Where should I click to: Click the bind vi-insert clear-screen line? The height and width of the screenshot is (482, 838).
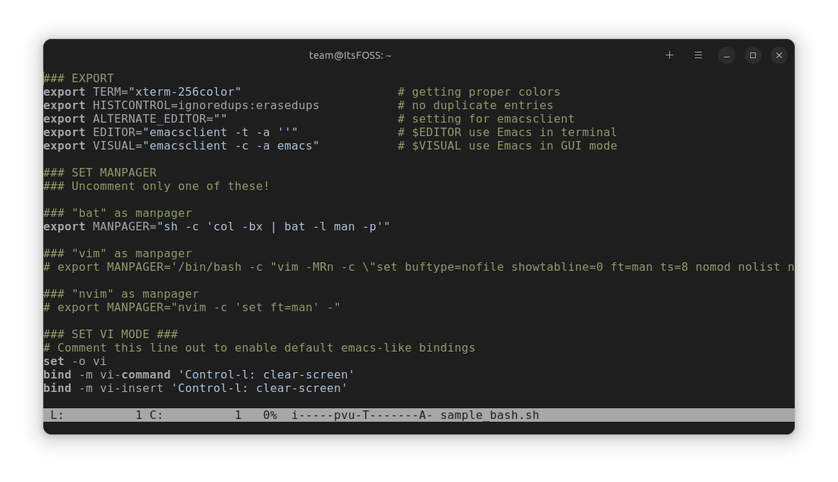tap(195, 388)
